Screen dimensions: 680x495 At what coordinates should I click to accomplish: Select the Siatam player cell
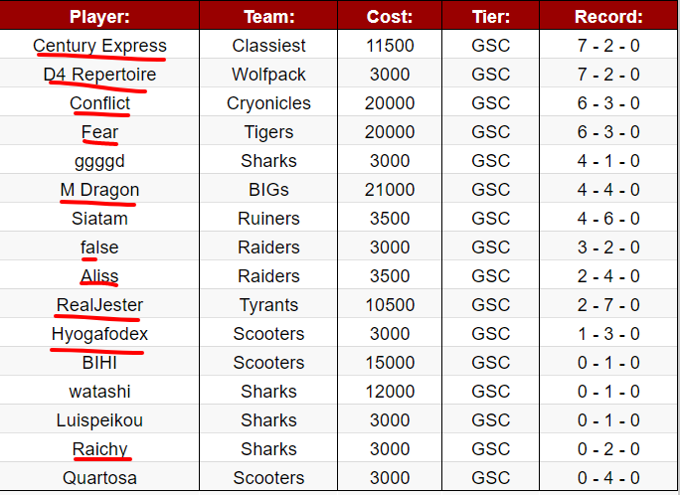pos(99,219)
